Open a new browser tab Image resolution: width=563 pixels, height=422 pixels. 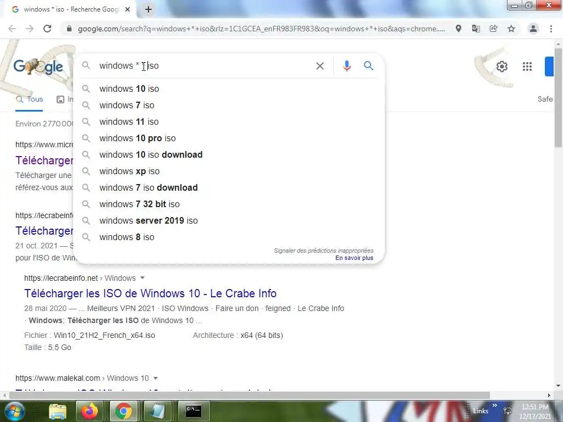point(148,9)
